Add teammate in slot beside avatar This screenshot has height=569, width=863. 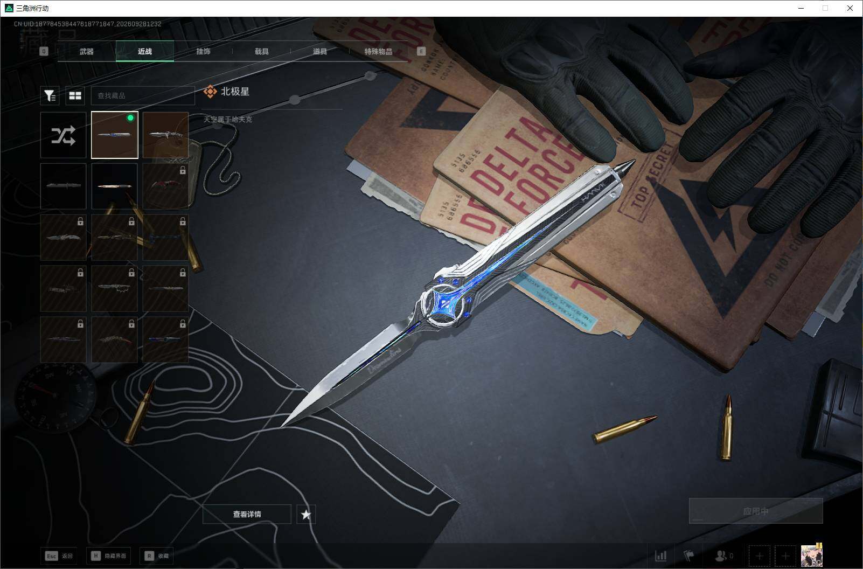point(785,556)
